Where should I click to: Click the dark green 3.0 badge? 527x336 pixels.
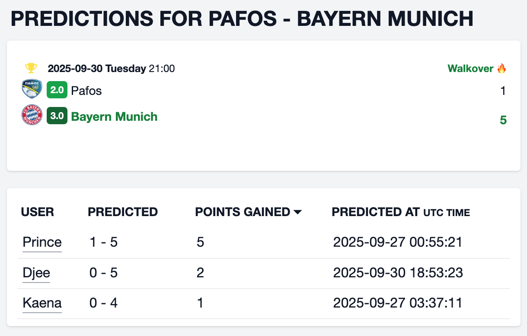[x=57, y=116]
